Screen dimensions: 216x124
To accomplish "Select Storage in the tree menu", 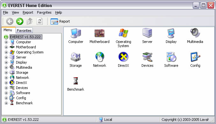I will pos(22,72).
